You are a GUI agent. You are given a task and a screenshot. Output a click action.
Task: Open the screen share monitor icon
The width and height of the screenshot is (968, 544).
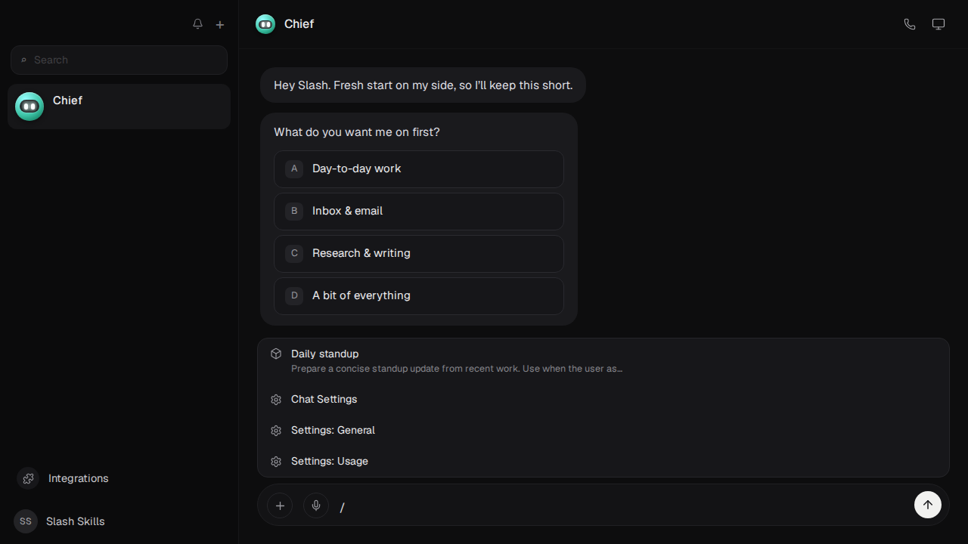[x=939, y=24]
